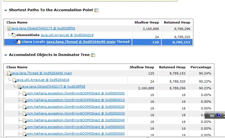Collapse Shortest Paths To the Accumulation Point

(x=6, y=10)
